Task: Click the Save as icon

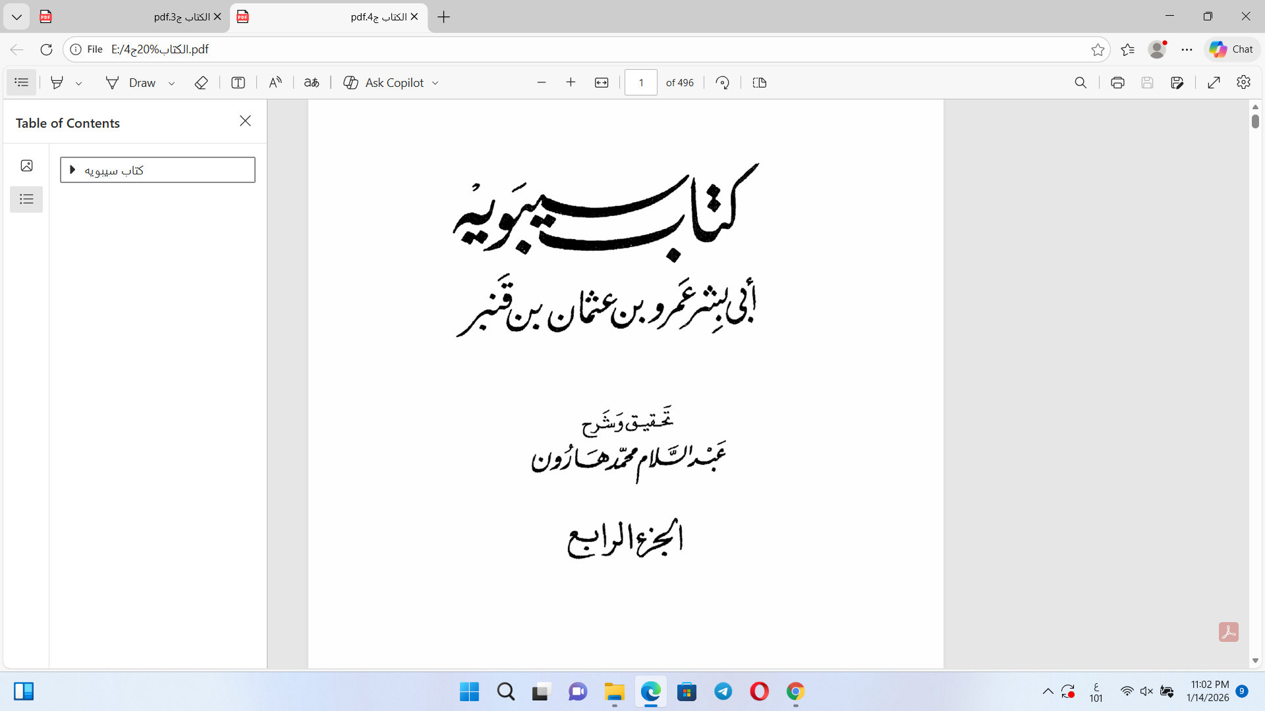Action: 1177,82
